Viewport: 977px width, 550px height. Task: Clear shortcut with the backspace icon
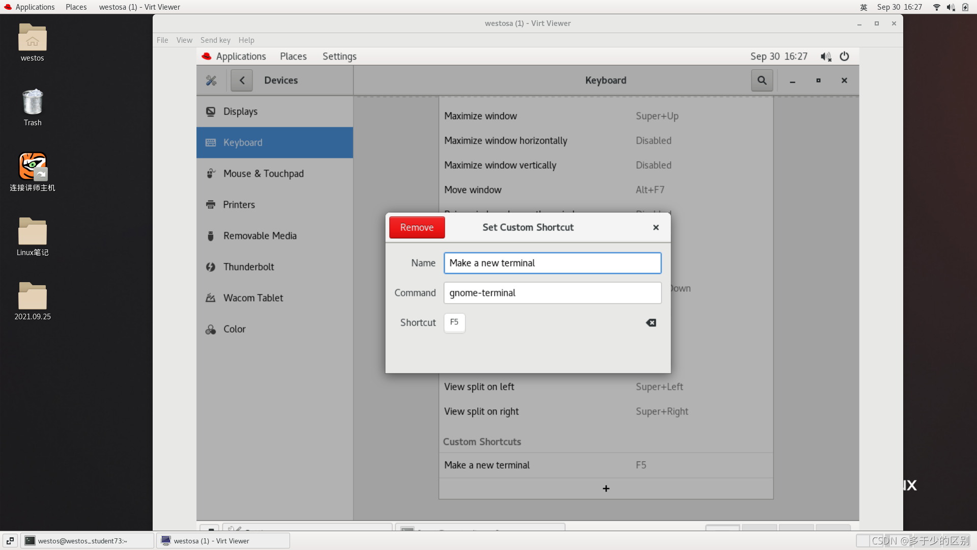[x=651, y=323]
